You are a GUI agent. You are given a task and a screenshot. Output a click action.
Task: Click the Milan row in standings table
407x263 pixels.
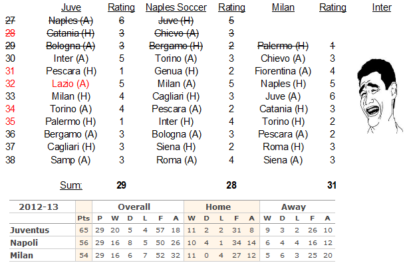pyautogui.click(x=172, y=256)
